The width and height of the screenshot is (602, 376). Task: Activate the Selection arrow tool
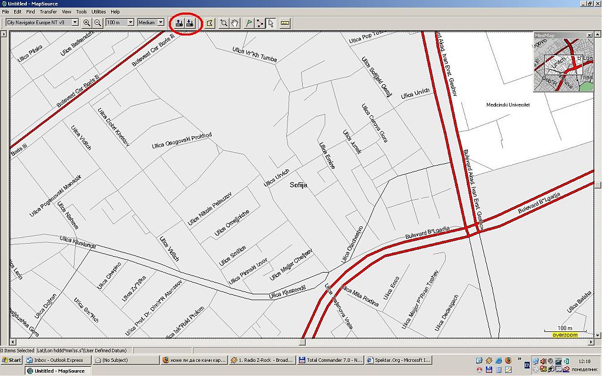[270, 23]
